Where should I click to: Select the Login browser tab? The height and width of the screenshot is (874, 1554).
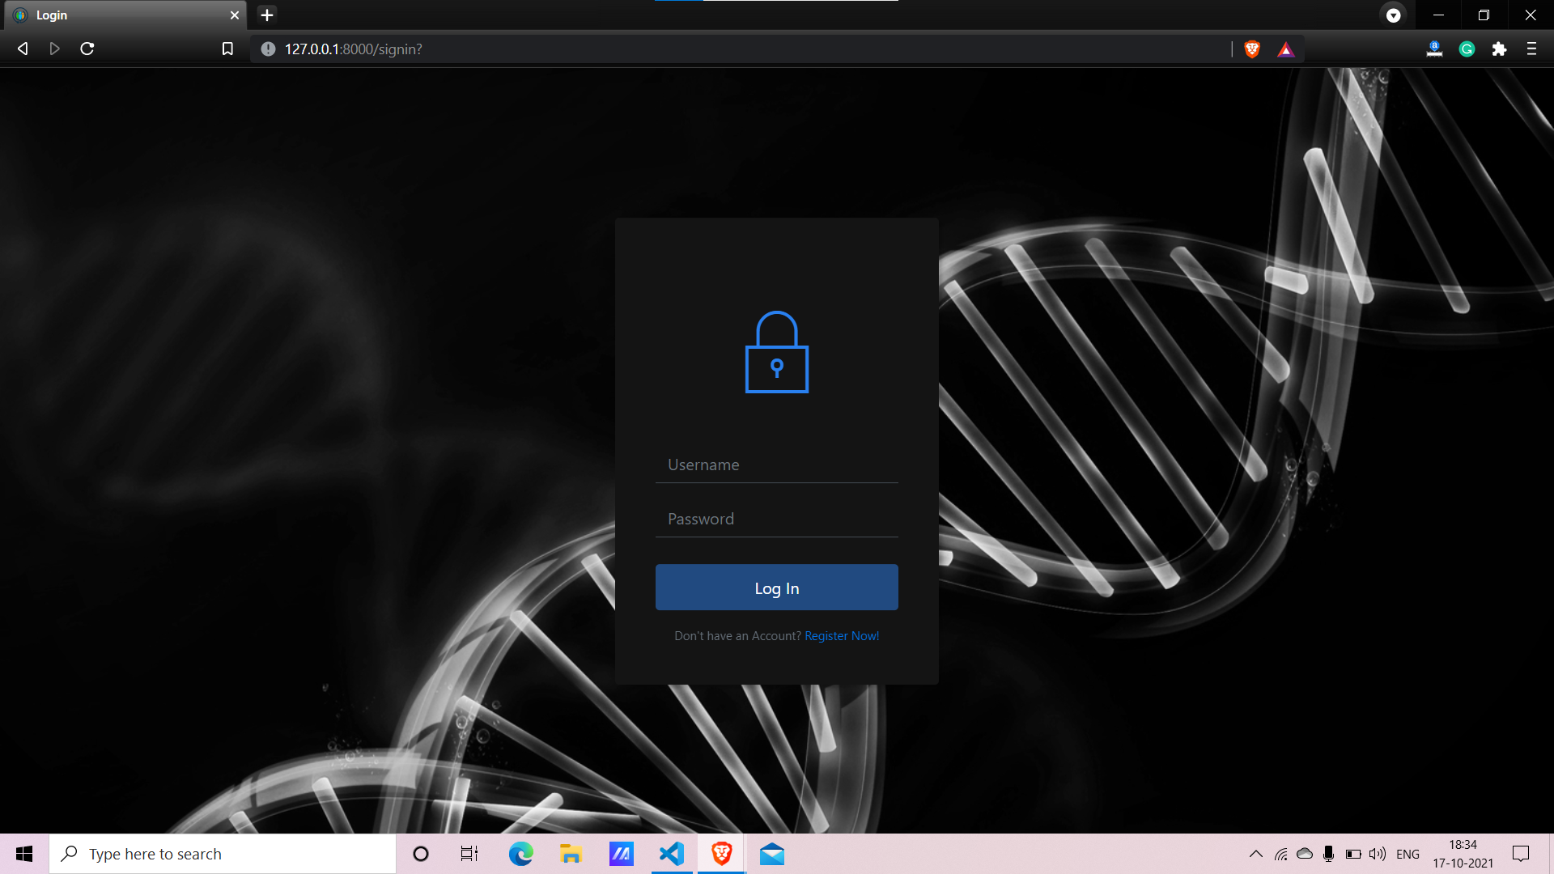click(x=121, y=15)
